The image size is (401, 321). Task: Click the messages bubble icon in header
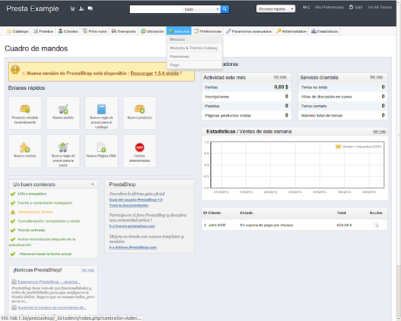pyautogui.click(x=90, y=9)
